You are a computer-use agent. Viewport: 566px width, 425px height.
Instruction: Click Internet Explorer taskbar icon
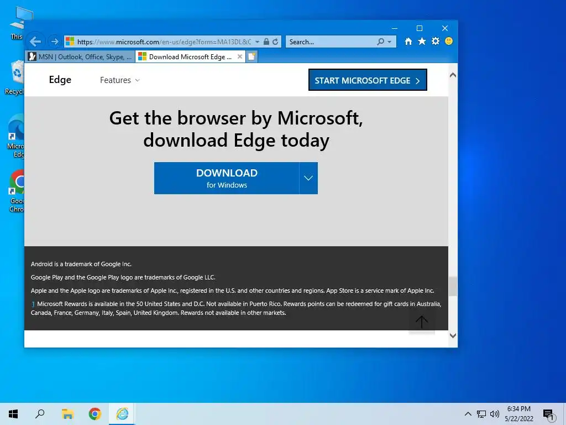[122, 414]
